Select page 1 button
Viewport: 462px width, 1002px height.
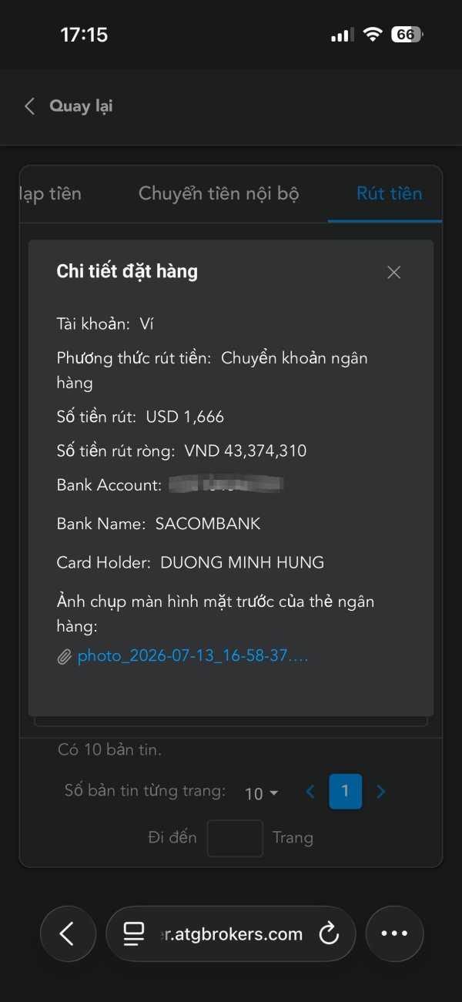(x=345, y=792)
